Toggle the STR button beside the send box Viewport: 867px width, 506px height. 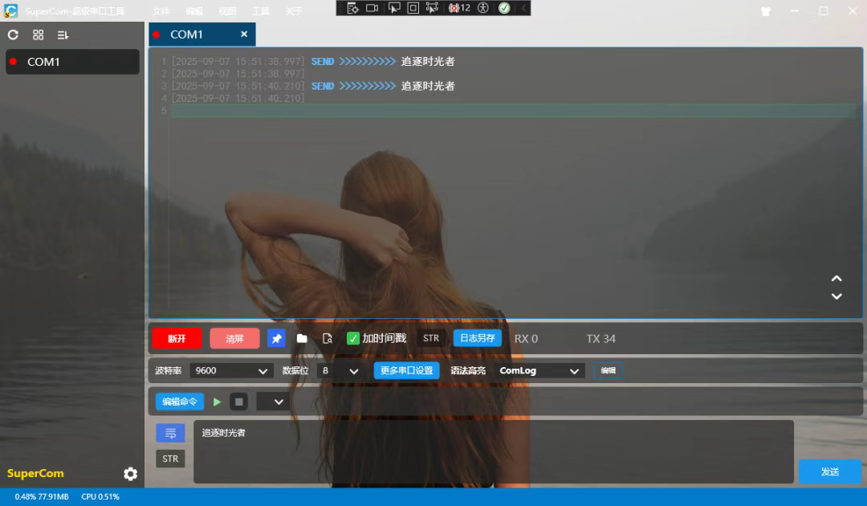170,459
